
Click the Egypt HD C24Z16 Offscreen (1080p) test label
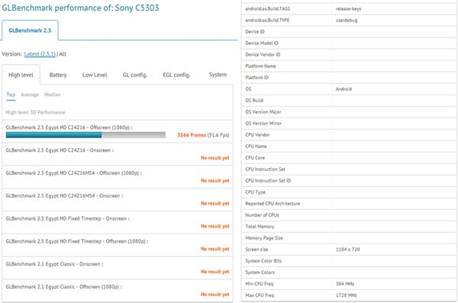pyautogui.click(x=69, y=127)
